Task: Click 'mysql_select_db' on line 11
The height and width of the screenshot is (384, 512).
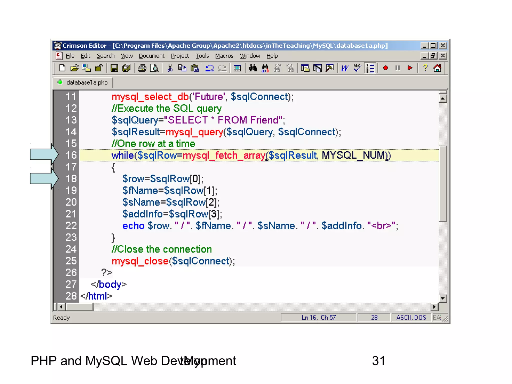Action: (x=150, y=97)
